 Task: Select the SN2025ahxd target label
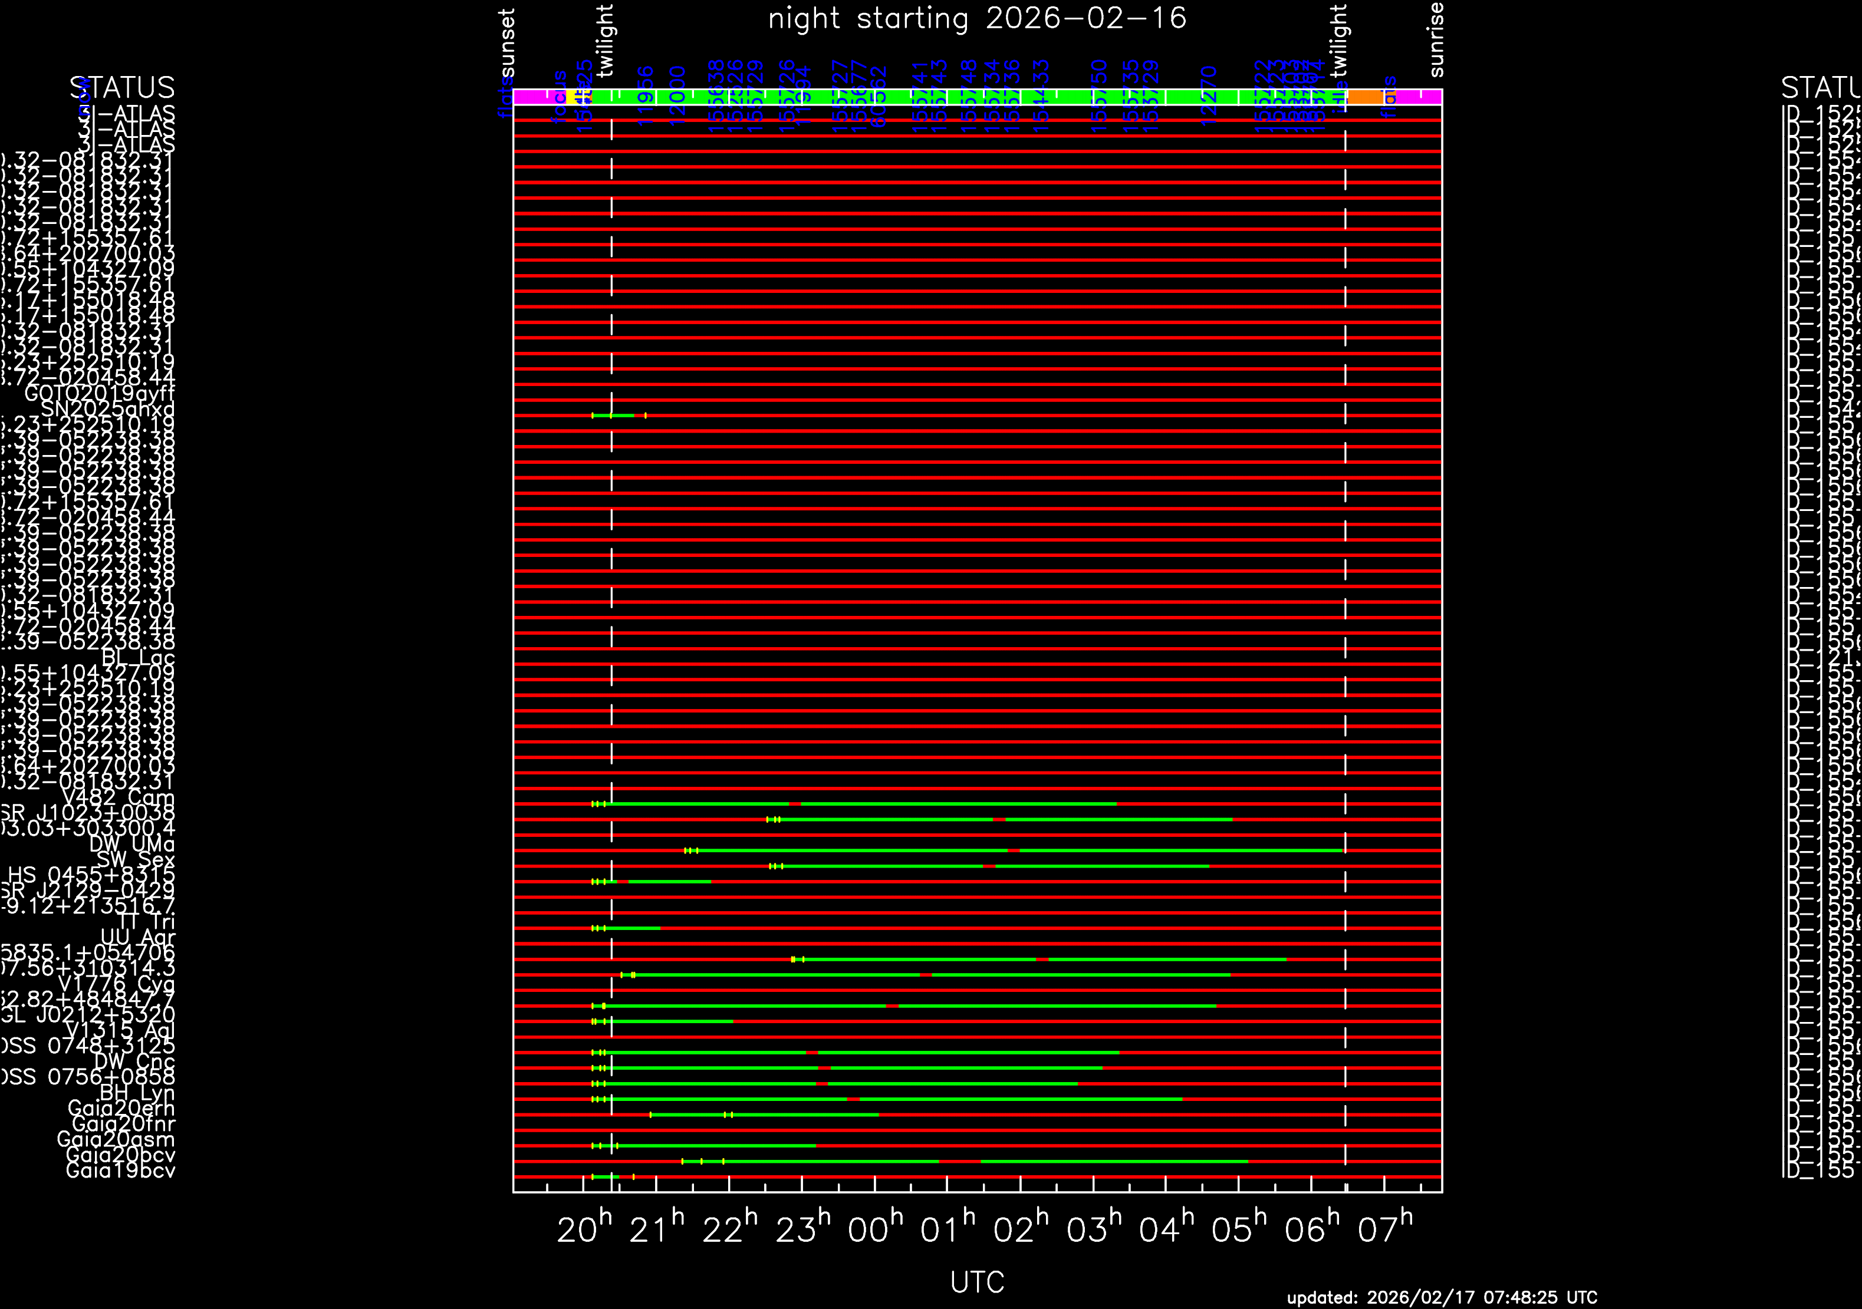point(108,409)
